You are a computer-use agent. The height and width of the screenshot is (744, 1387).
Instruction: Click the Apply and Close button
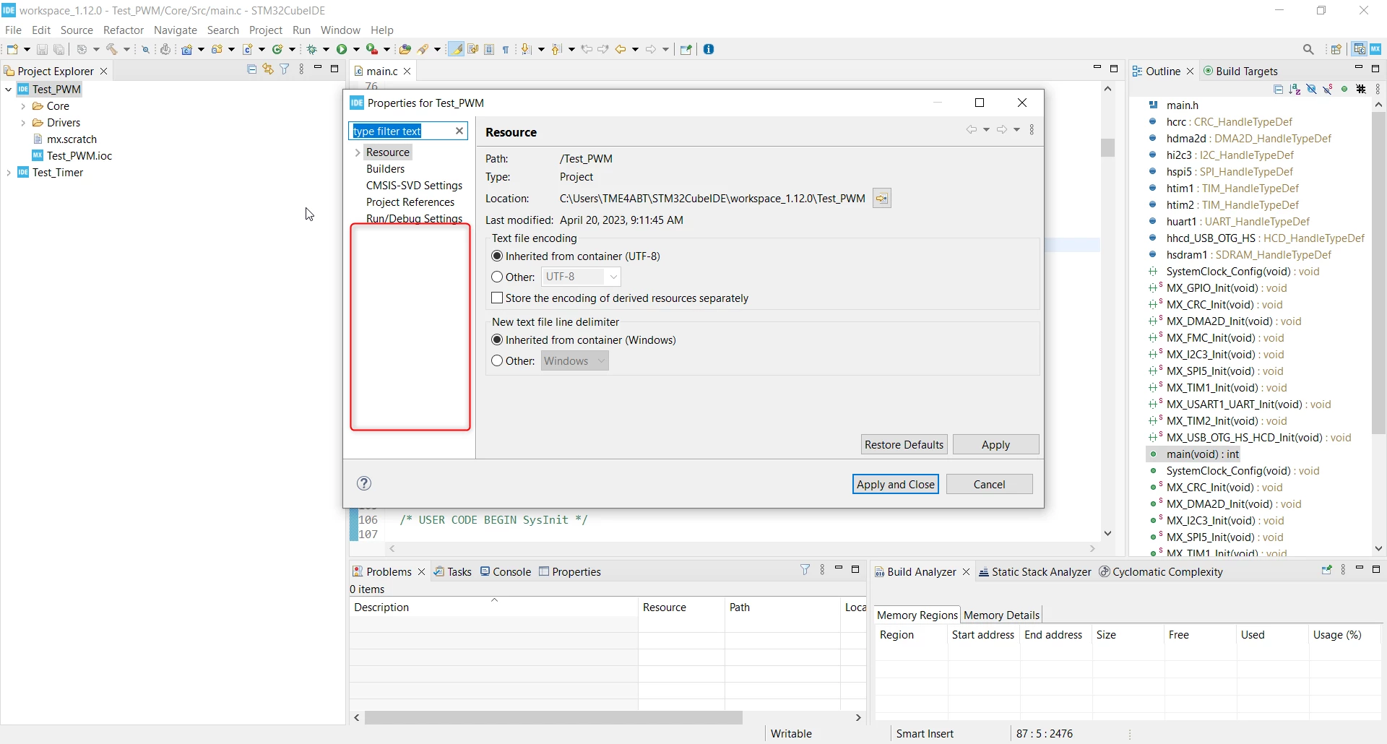pyautogui.click(x=895, y=484)
